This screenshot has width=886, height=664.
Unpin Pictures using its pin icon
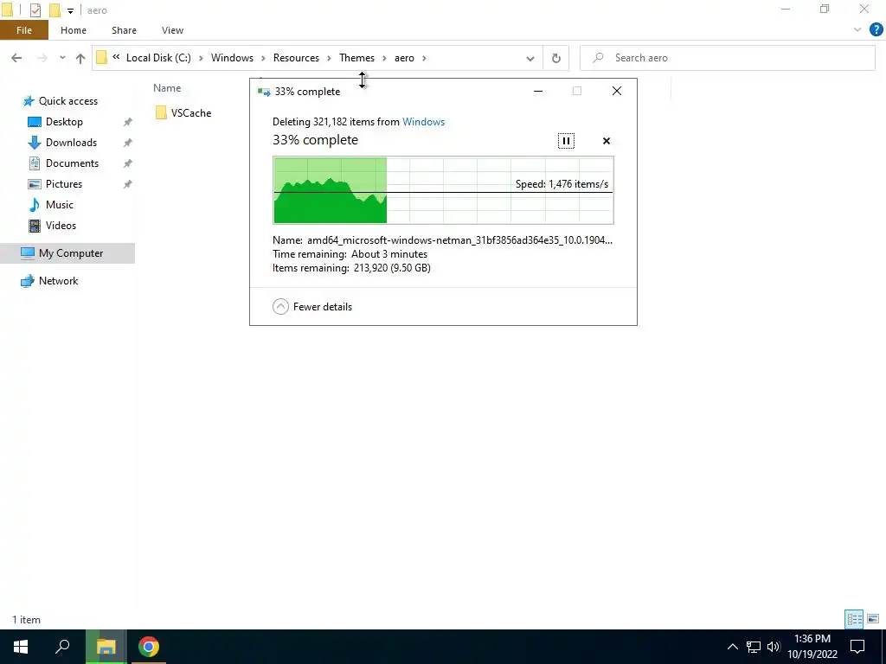coord(128,185)
